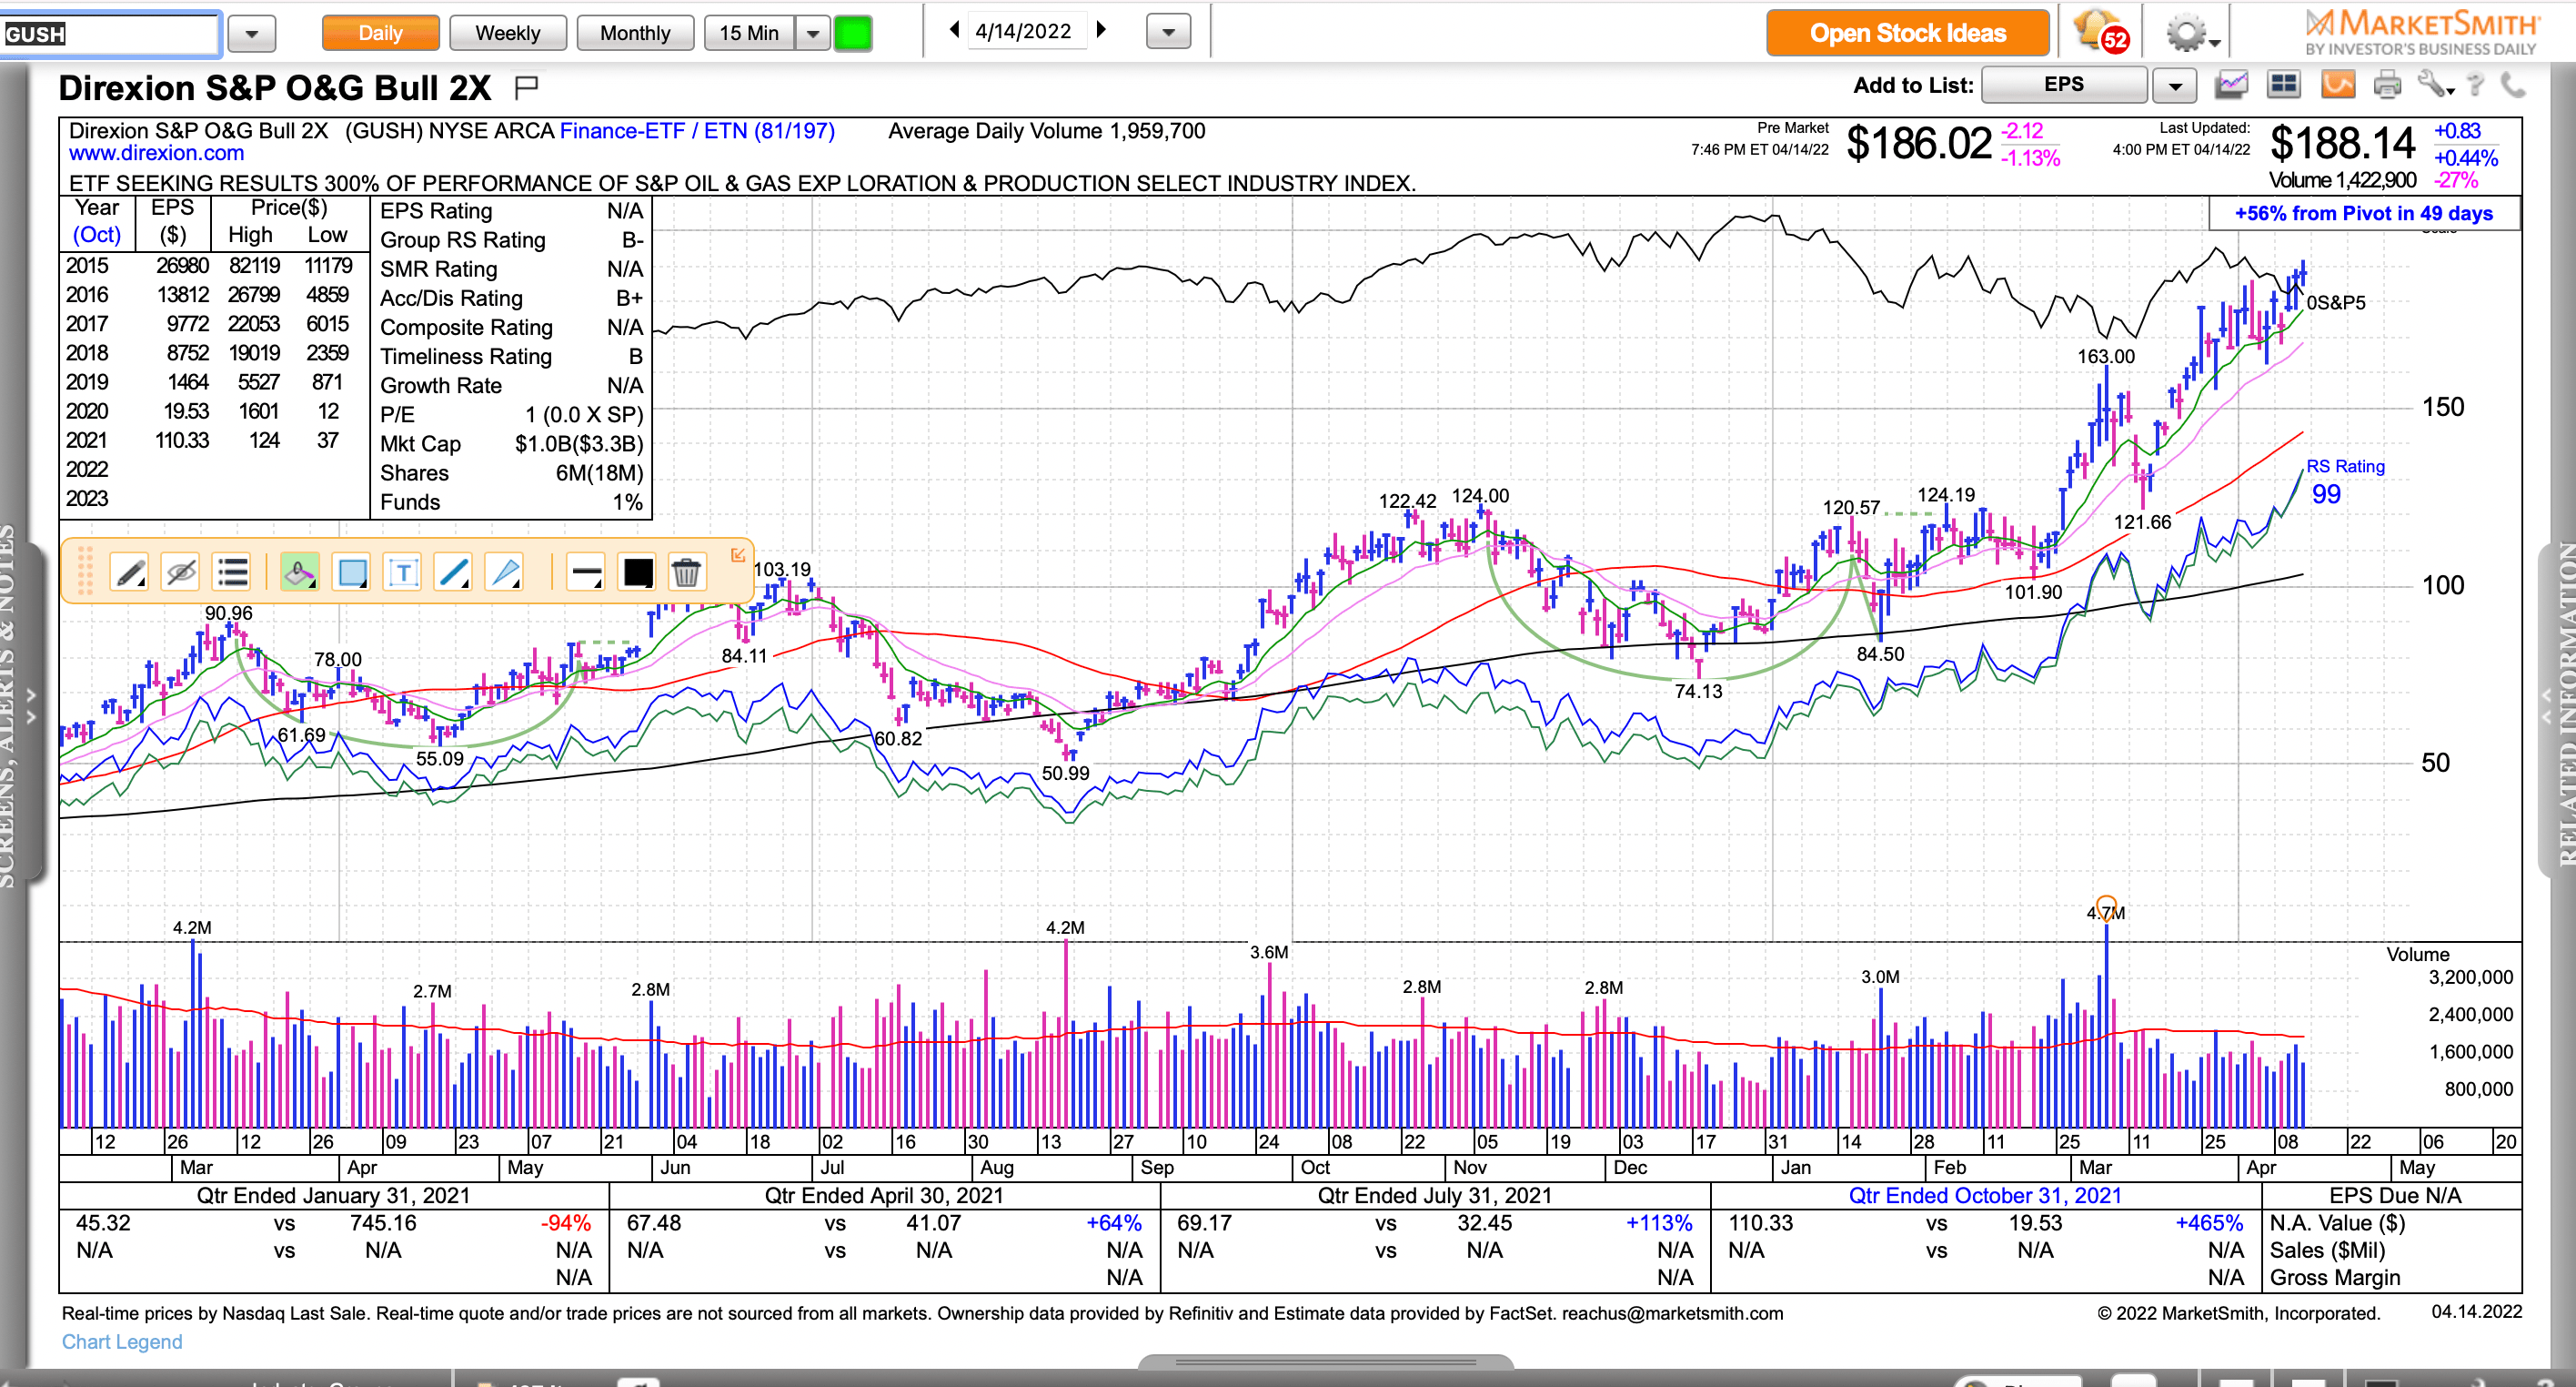Click the Average Daily Volume 1,959,700 text

[x=1046, y=131]
